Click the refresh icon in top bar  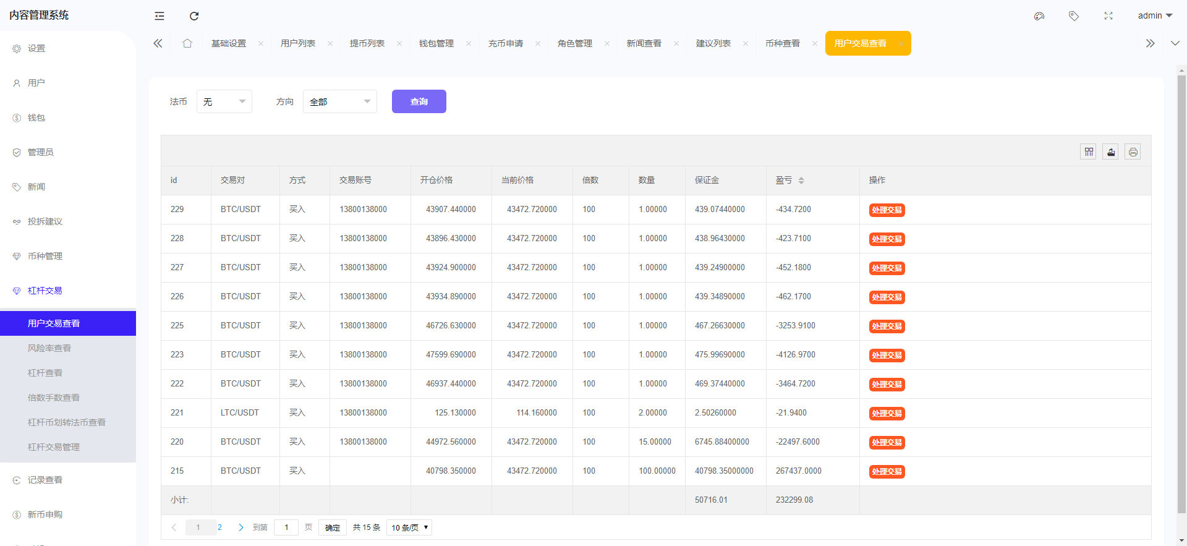pyautogui.click(x=194, y=16)
